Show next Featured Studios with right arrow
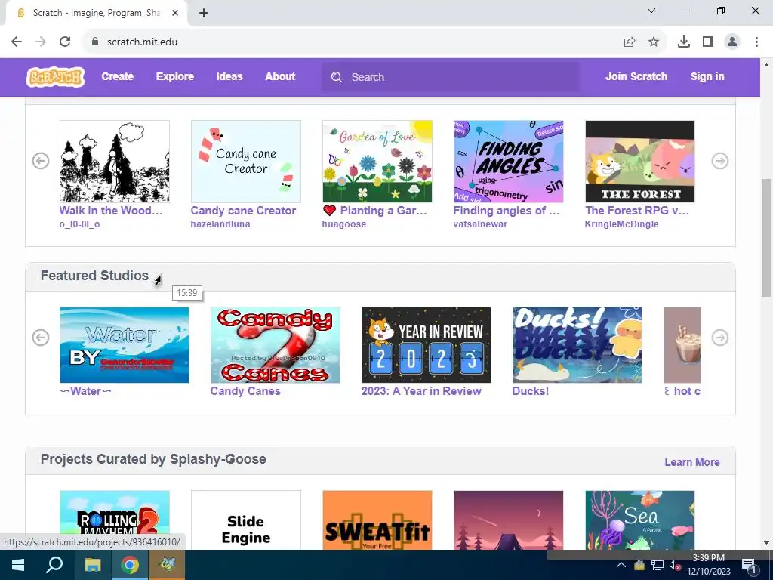Viewport: 773px width, 580px height. click(719, 338)
